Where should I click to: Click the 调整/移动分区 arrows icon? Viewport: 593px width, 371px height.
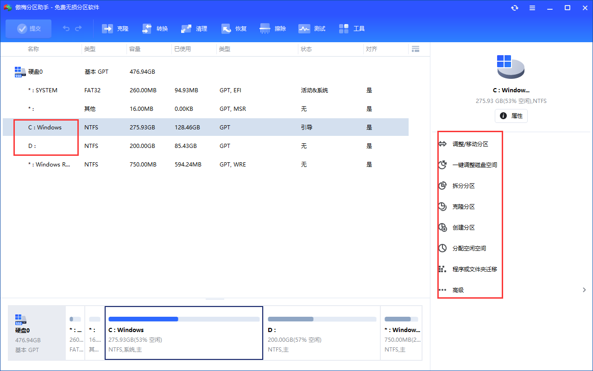(442, 144)
